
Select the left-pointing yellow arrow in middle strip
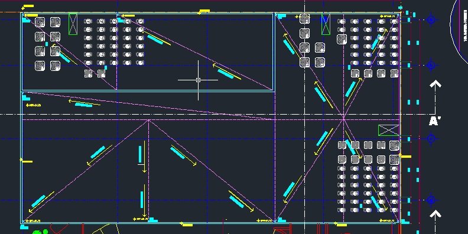84,103
